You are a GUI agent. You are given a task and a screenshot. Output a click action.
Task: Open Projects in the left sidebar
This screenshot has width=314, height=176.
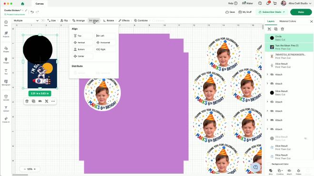(x=6, y=34)
